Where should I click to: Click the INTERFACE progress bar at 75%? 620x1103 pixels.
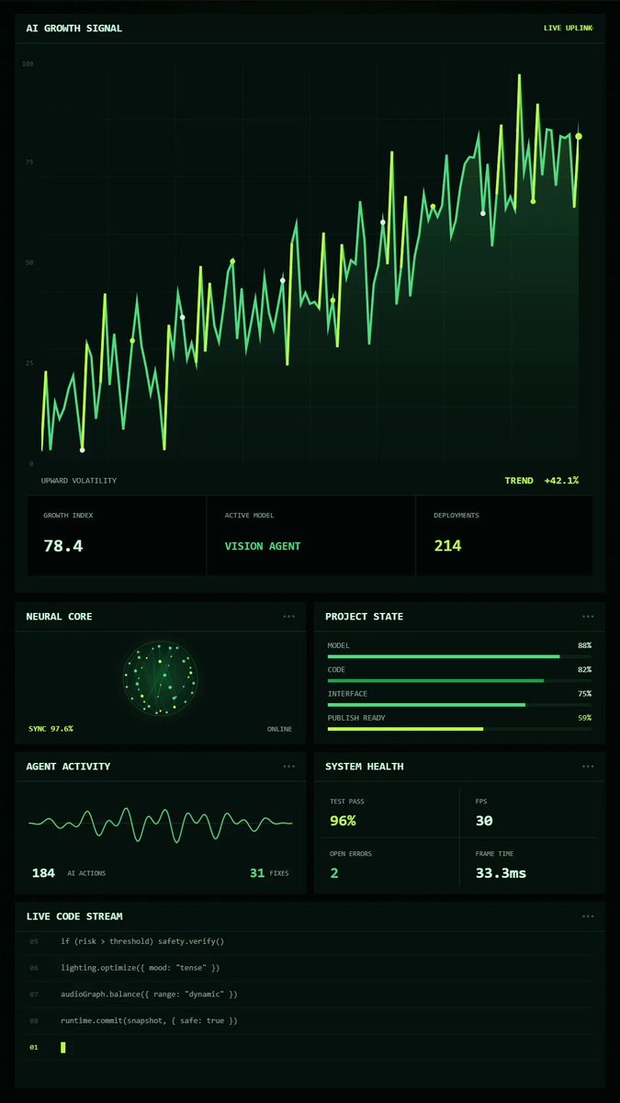tap(459, 704)
